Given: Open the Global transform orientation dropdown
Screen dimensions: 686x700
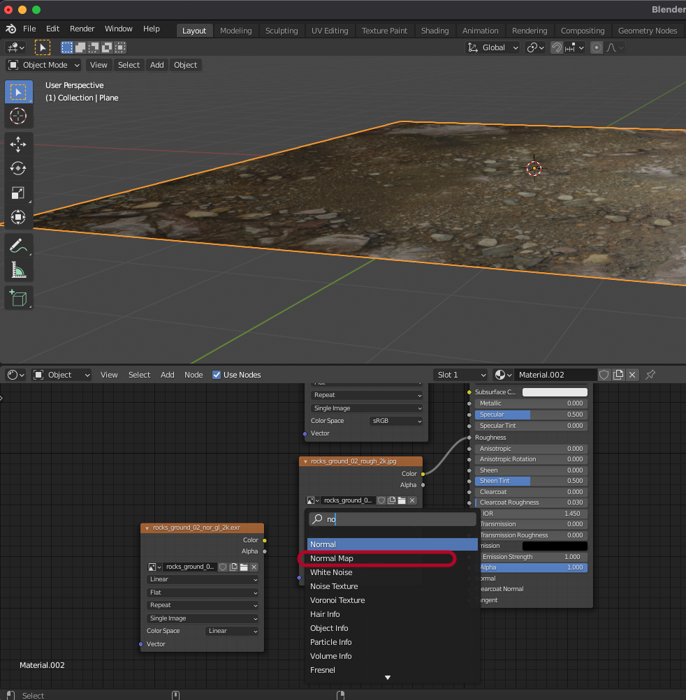Looking at the screenshot, I should pos(493,47).
